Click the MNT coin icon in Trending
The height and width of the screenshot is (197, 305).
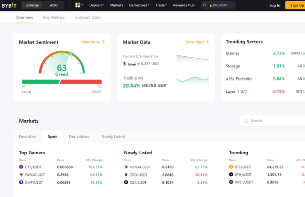[x=231, y=182]
